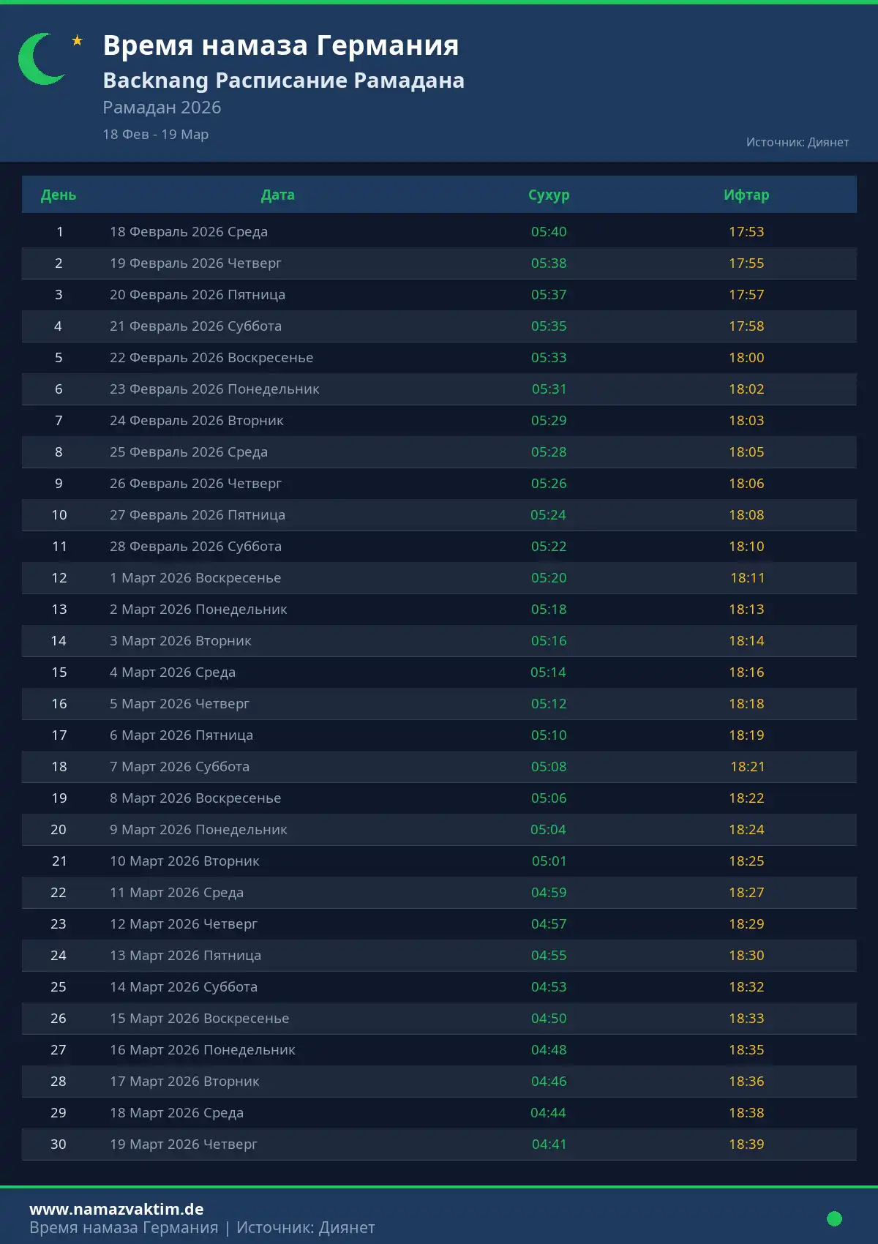Image resolution: width=878 pixels, height=1244 pixels.
Task: Select the 'Backnang Расписание Рамадана' subtitle
Action: click(x=283, y=80)
